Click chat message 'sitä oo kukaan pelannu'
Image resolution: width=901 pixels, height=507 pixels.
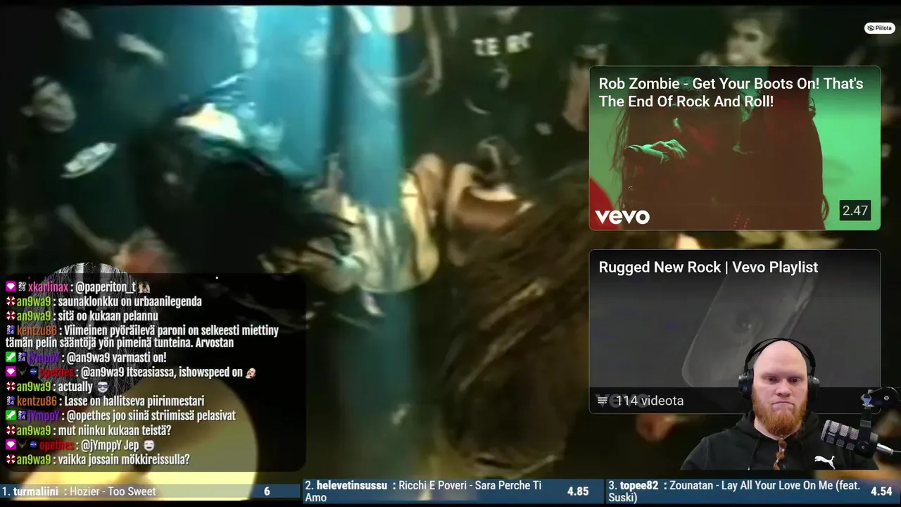pyautogui.click(x=108, y=316)
